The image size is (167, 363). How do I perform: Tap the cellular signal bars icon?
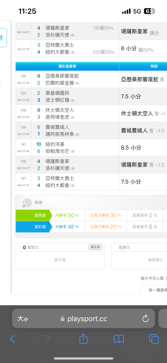pos(126,11)
